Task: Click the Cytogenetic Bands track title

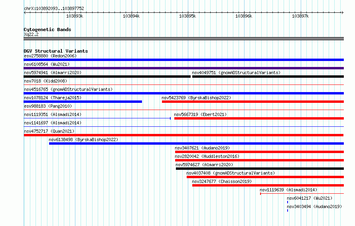Action: pyautogui.click(x=47, y=29)
